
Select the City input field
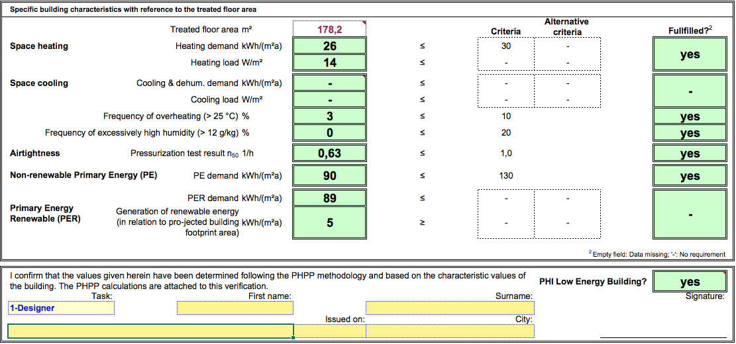click(450, 331)
